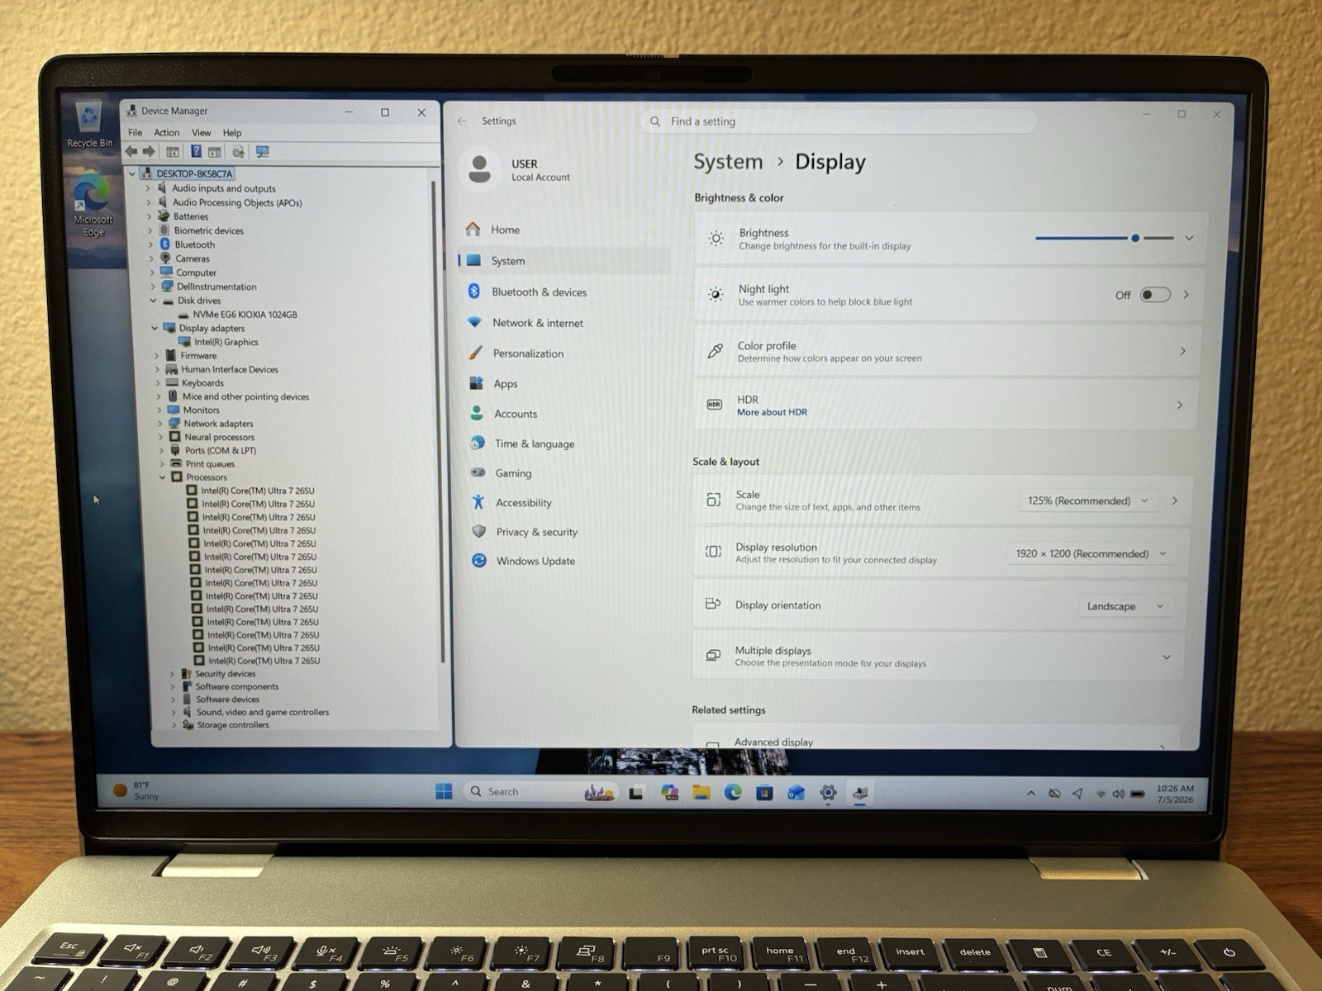This screenshot has height=991, width=1322.
Task: Open Copilot from the taskbar
Action: 669,793
